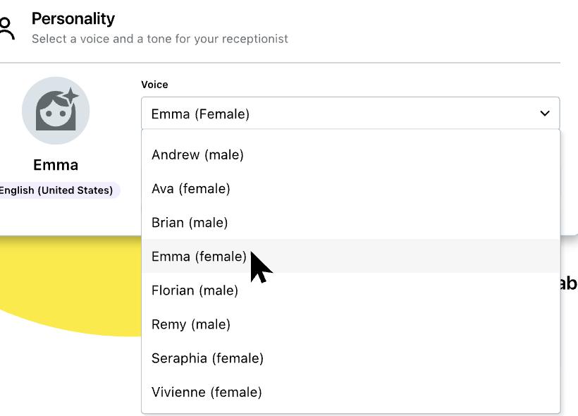Click the English (United States) language badge
The height and width of the screenshot is (416, 578).
(56, 190)
